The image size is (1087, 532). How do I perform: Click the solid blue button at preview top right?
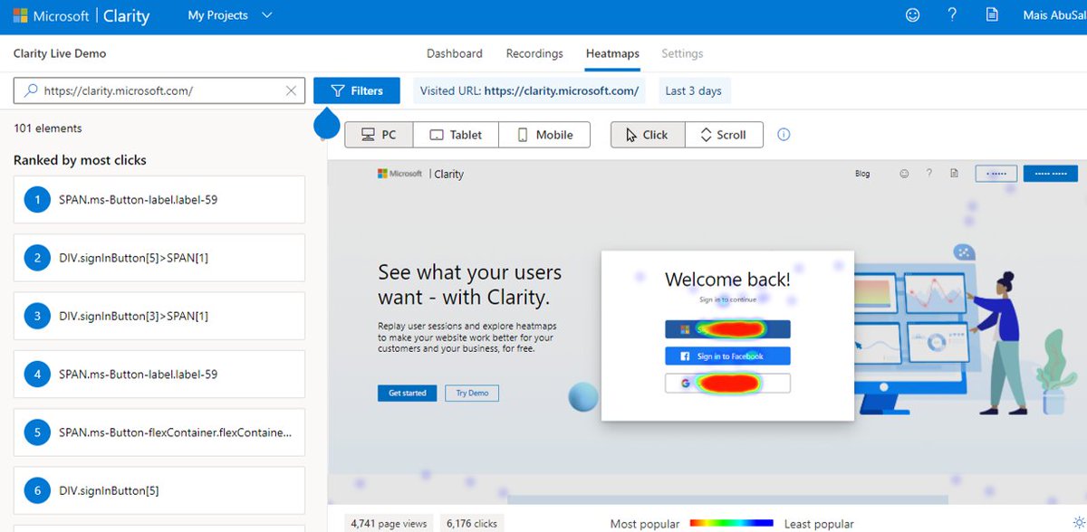point(1051,173)
